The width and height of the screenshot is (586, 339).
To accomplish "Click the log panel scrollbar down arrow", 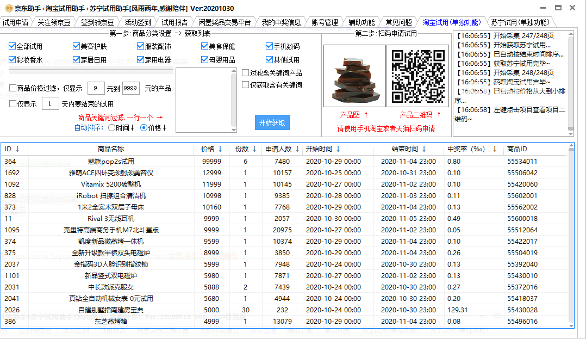I will (571, 133).
